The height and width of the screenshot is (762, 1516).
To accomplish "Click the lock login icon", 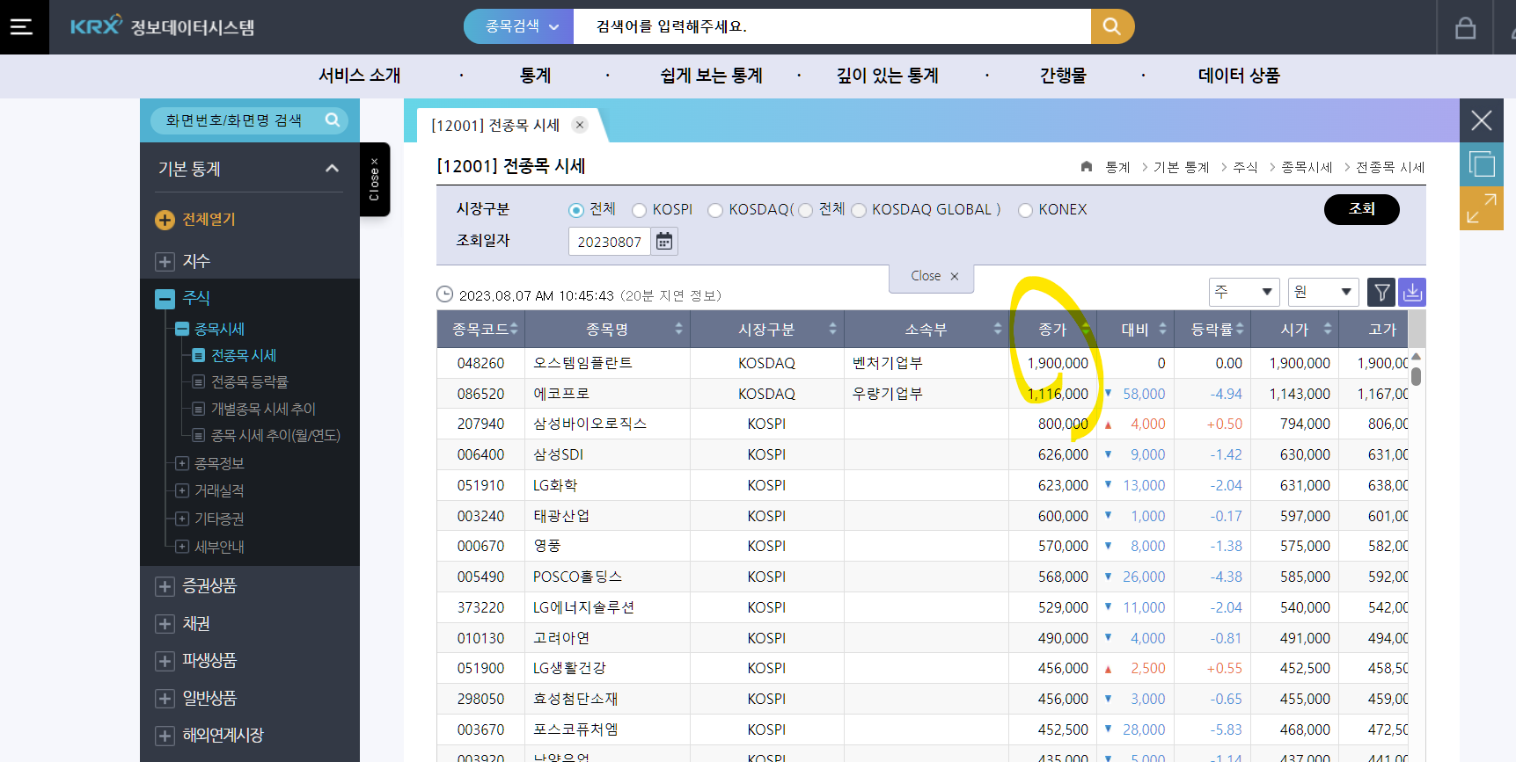I will click(1465, 27).
